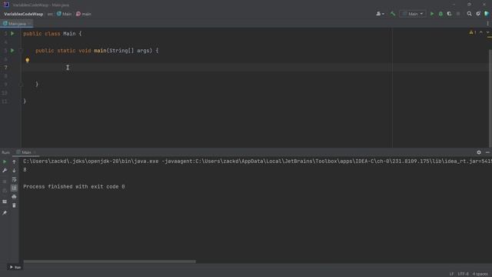Click LF line separator in status bar
Screen dimensions: 492x277
451,274
